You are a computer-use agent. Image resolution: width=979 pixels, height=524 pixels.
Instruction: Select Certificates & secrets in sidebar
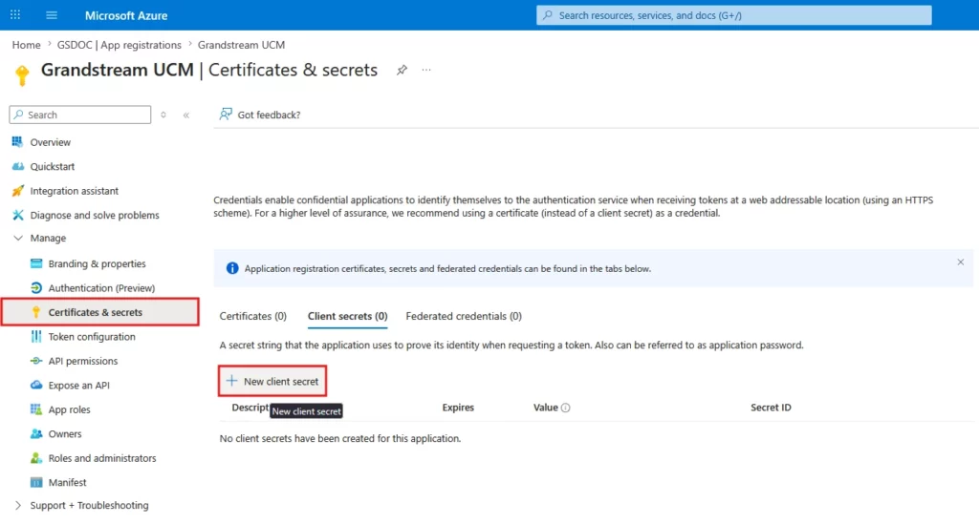100,312
